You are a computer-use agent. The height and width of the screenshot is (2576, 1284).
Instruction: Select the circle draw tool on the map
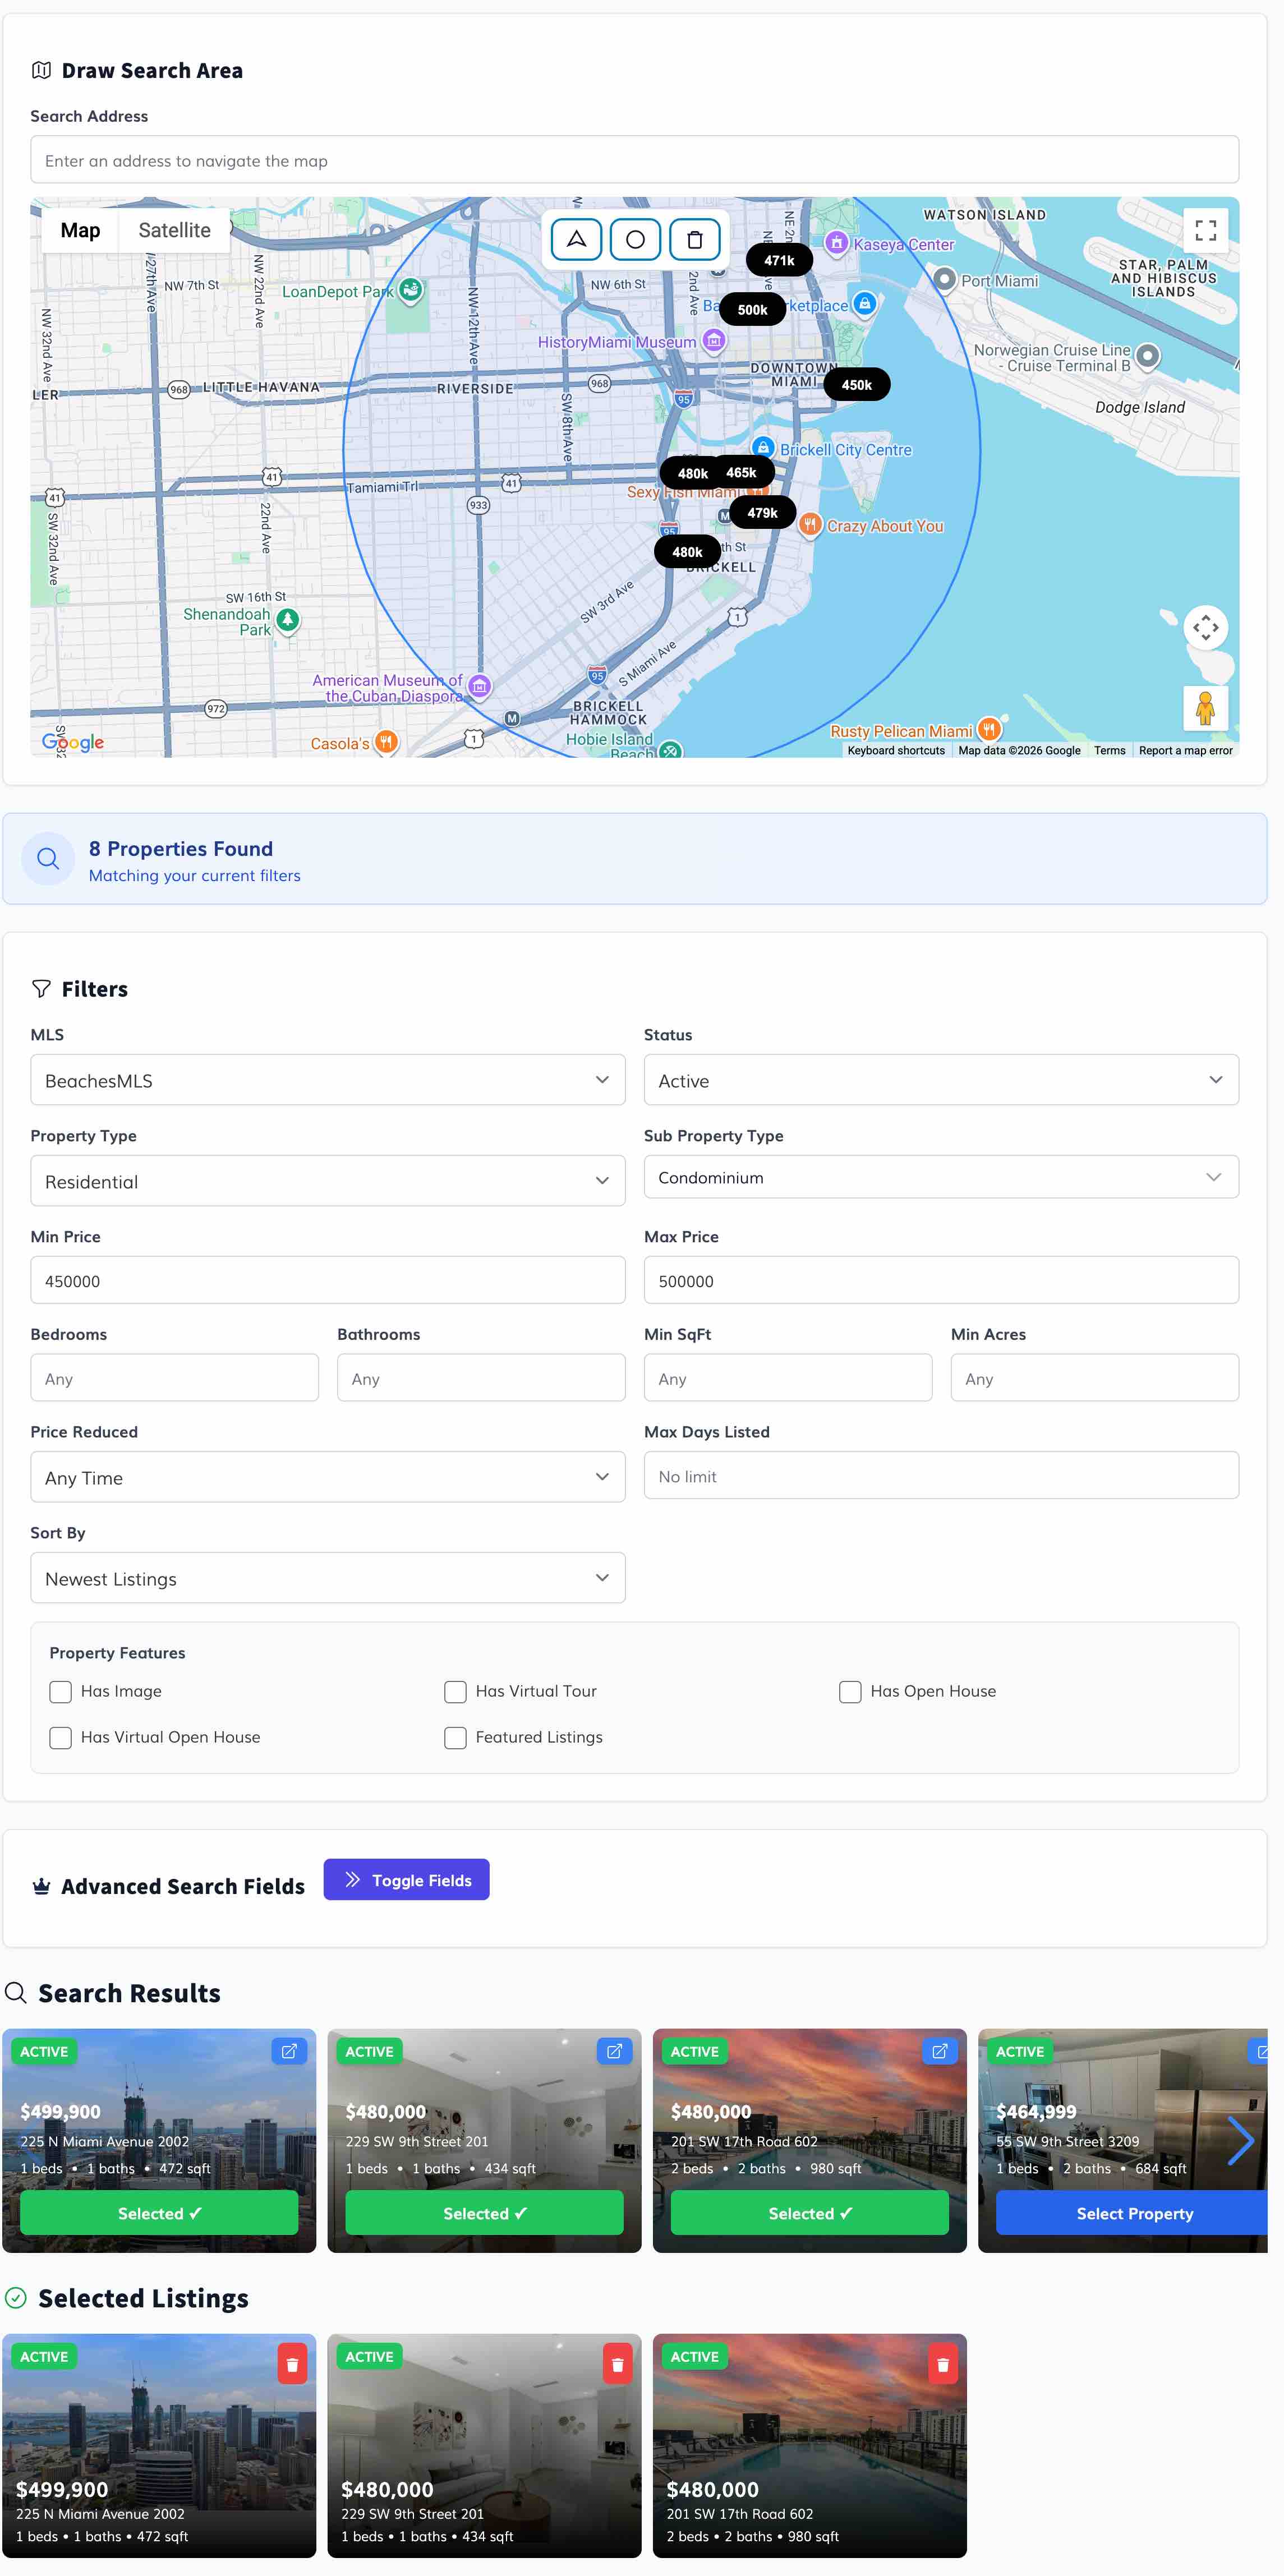pos(635,239)
